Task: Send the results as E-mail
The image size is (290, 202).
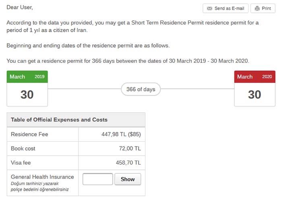Action: point(226,8)
